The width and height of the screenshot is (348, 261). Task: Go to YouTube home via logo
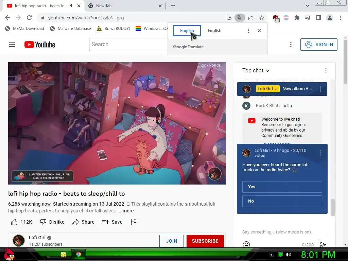coord(40,45)
